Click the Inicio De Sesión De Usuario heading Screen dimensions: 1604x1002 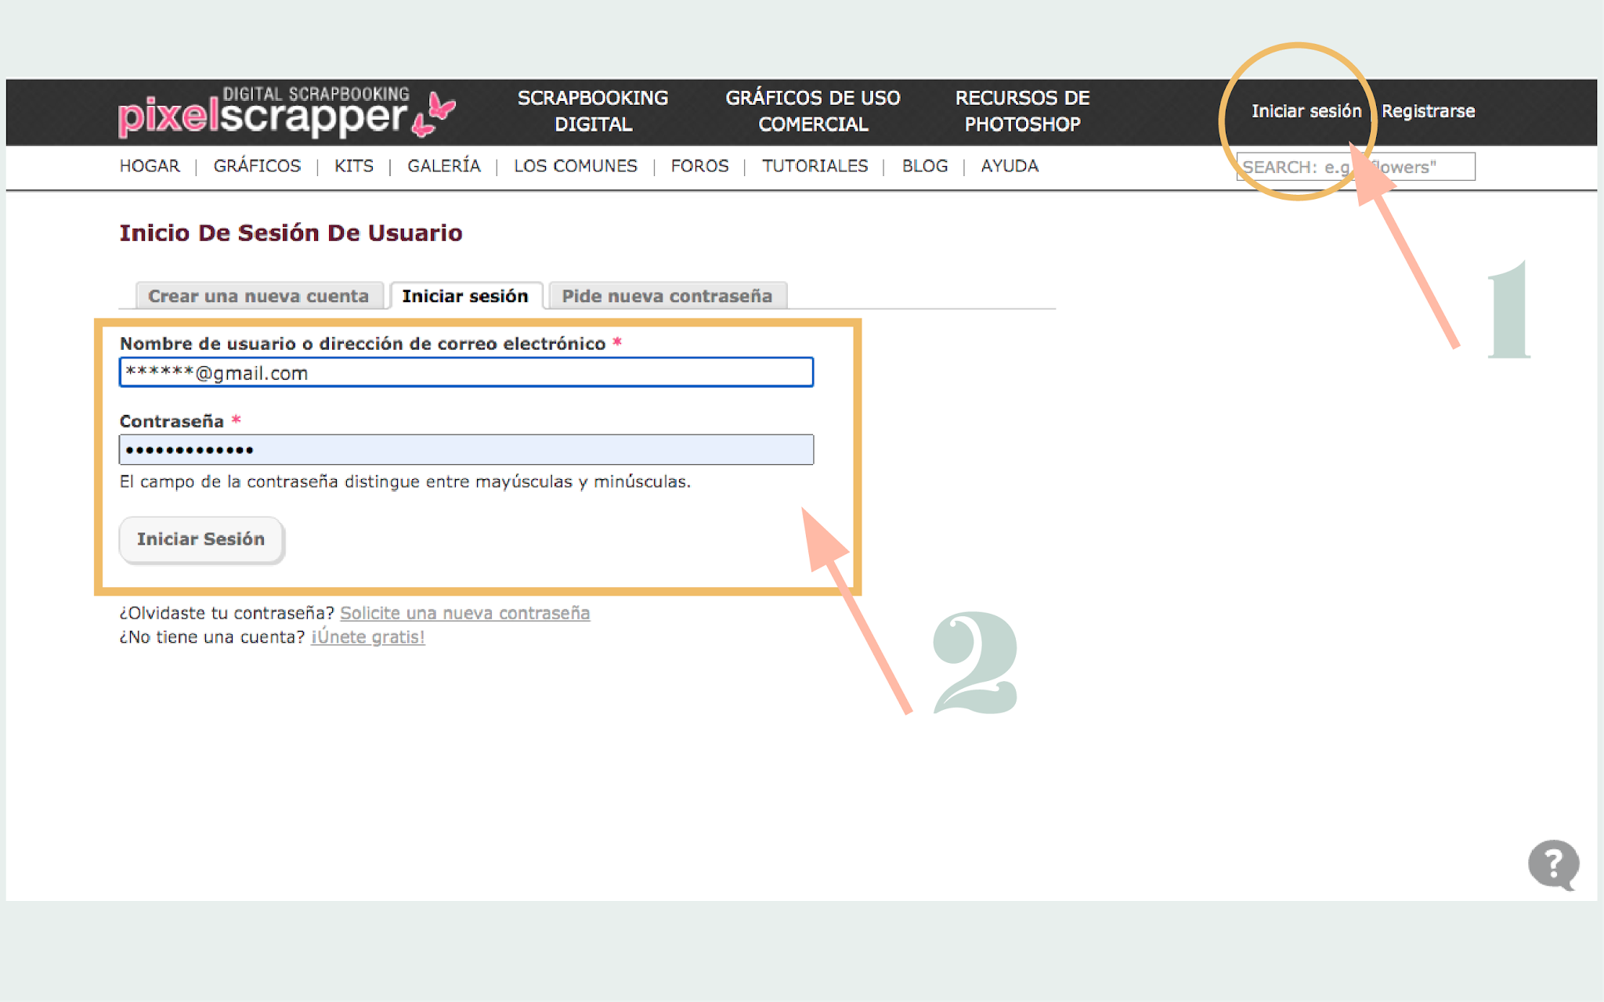click(291, 232)
